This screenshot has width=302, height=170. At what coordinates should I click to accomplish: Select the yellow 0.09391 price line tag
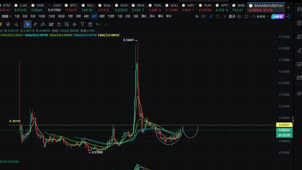coord(284,125)
